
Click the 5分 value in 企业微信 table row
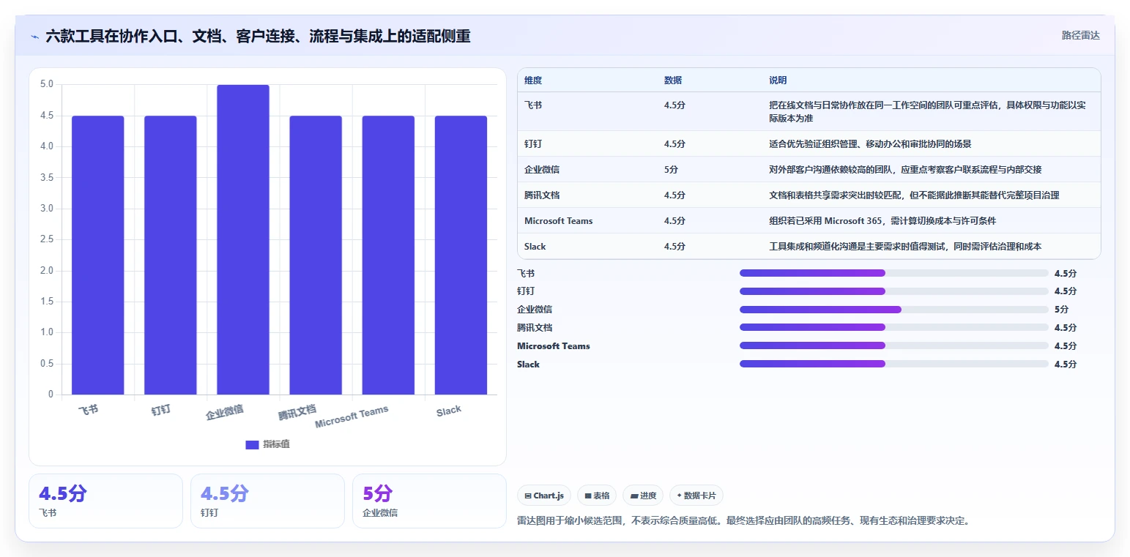(671, 169)
